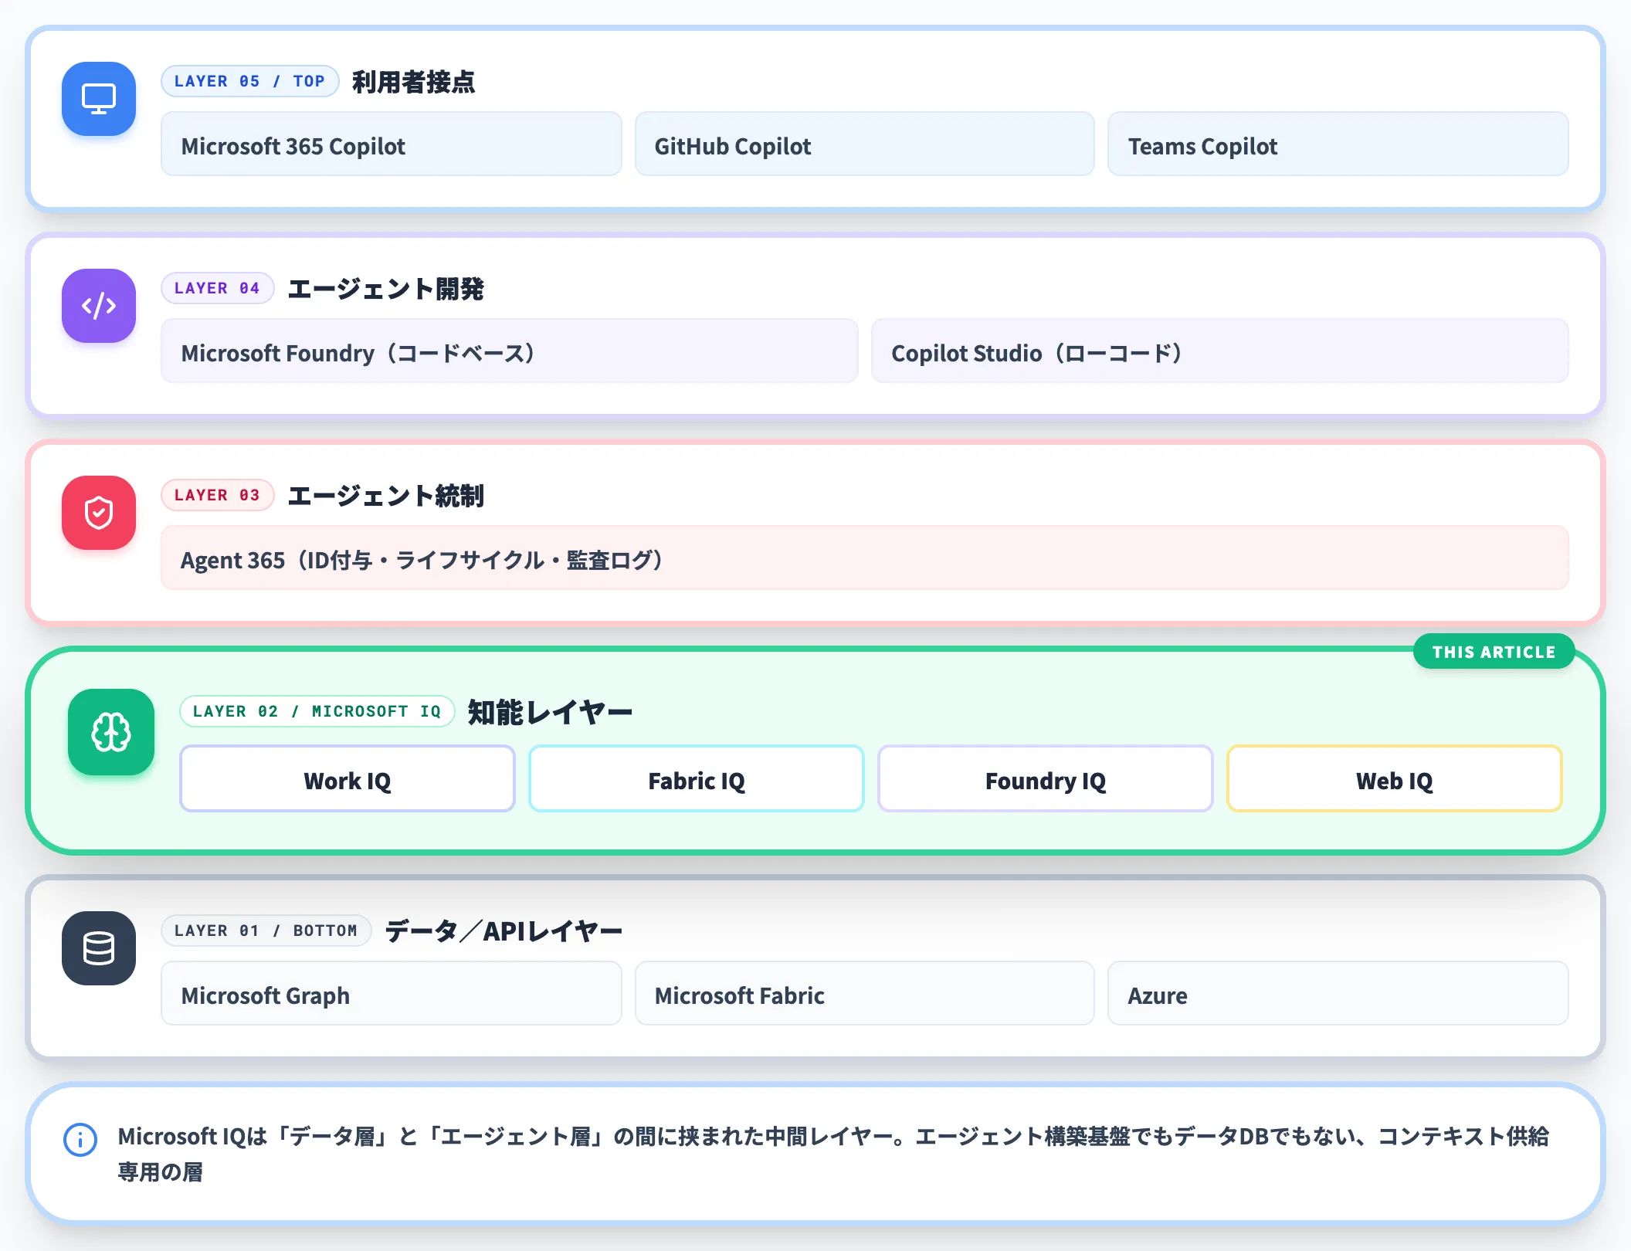This screenshot has height=1251, width=1631.
Task: Choose the Fabric IQ box
Action: (x=697, y=779)
